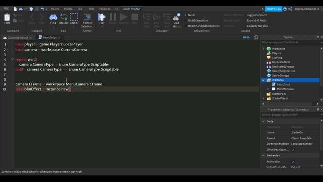
Task: Collapse the Data properties section
Action: 263,121
